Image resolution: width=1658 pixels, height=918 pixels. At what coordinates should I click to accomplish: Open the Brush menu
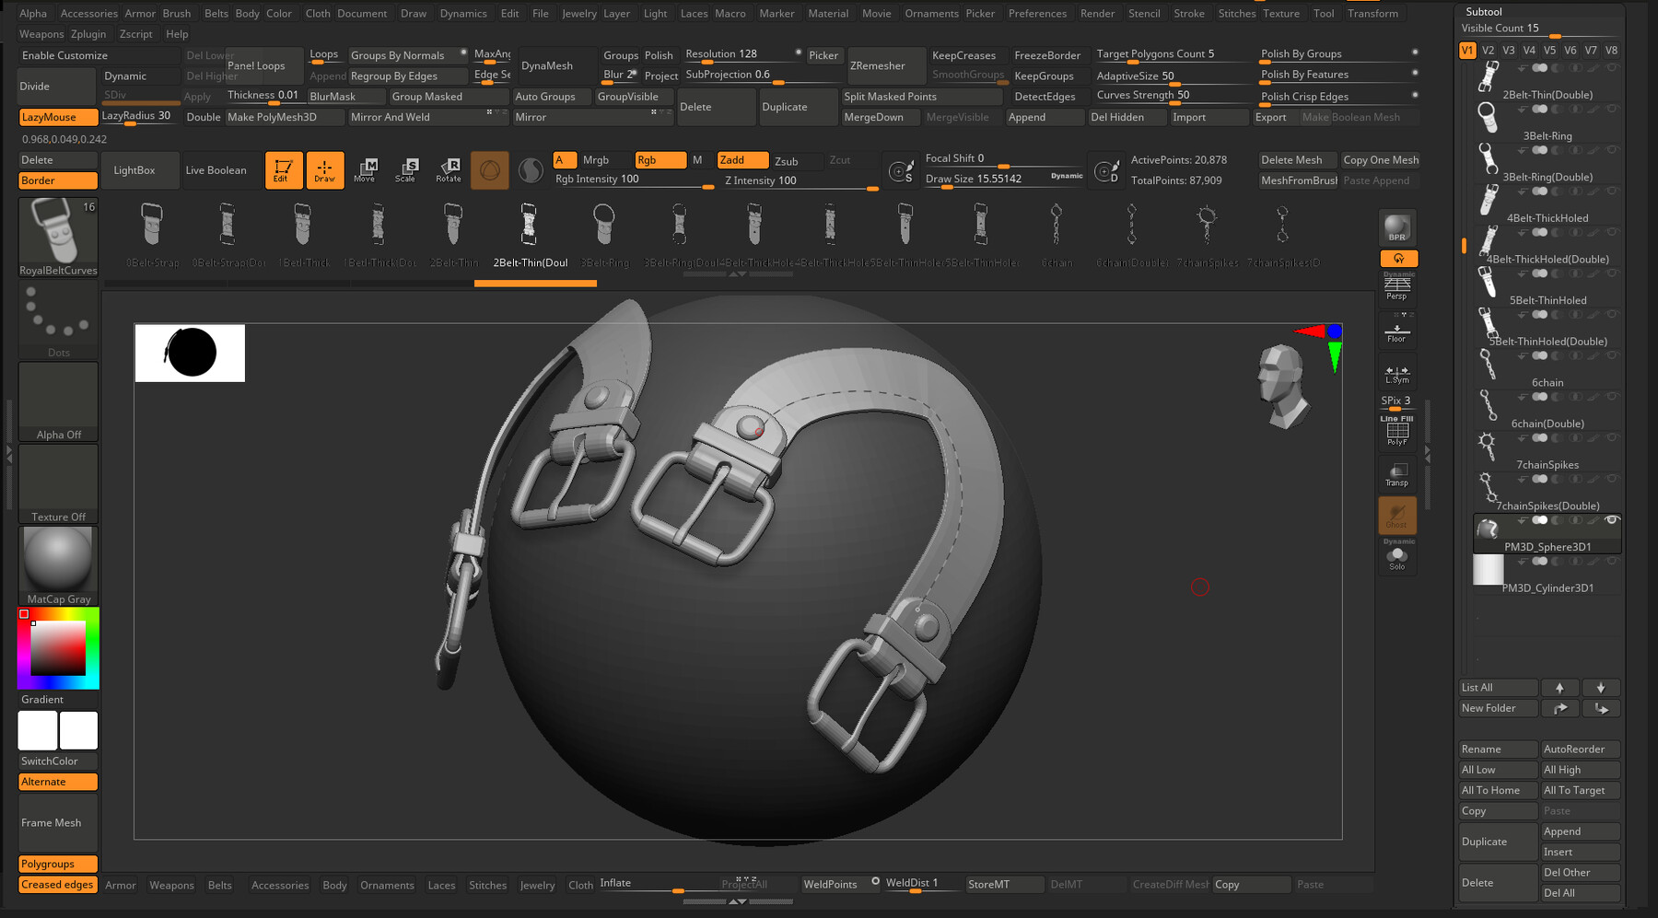[x=177, y=14]
